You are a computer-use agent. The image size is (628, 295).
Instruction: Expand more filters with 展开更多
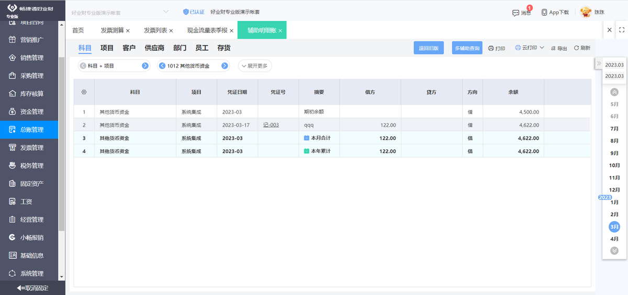coord(255,66)
